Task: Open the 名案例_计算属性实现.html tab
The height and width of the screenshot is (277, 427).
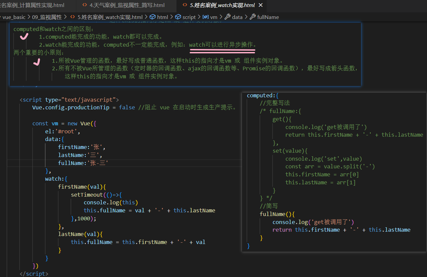Action: 32,5
